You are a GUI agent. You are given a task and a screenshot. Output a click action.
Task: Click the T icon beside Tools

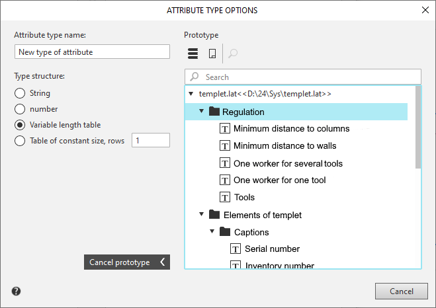pyautogui.click(x=224, y=197)
